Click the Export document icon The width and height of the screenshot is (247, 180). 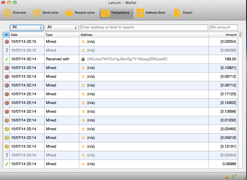[x=177, y=13]
